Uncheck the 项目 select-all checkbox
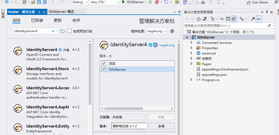This screenshot has height=135, width=279. (x=104, y=64)
